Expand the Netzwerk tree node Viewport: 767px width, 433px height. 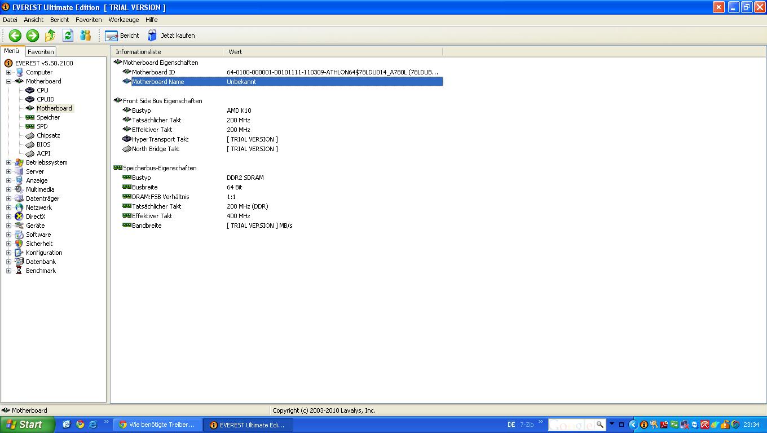[8, 207]
